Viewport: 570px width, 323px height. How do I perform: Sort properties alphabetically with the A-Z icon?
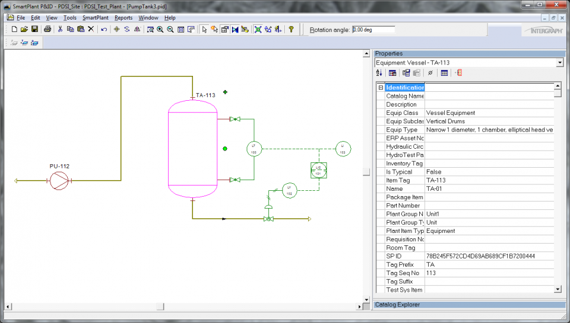click(x=379, y=73)
